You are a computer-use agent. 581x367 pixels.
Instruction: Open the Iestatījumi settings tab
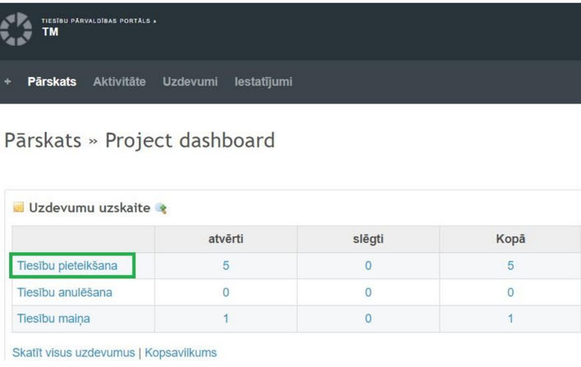[x=263, y=82]
